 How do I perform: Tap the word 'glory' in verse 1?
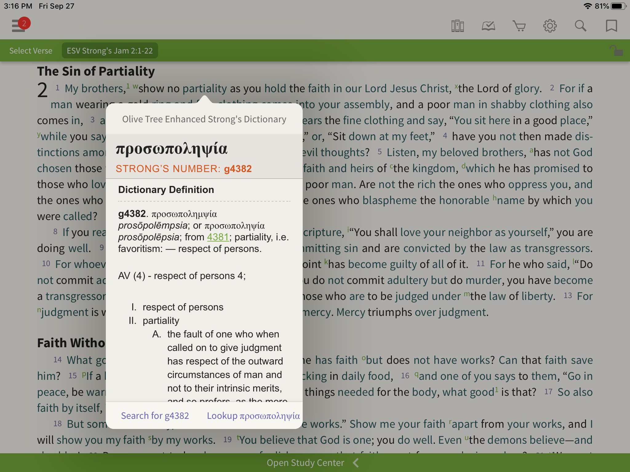(527, 88)
